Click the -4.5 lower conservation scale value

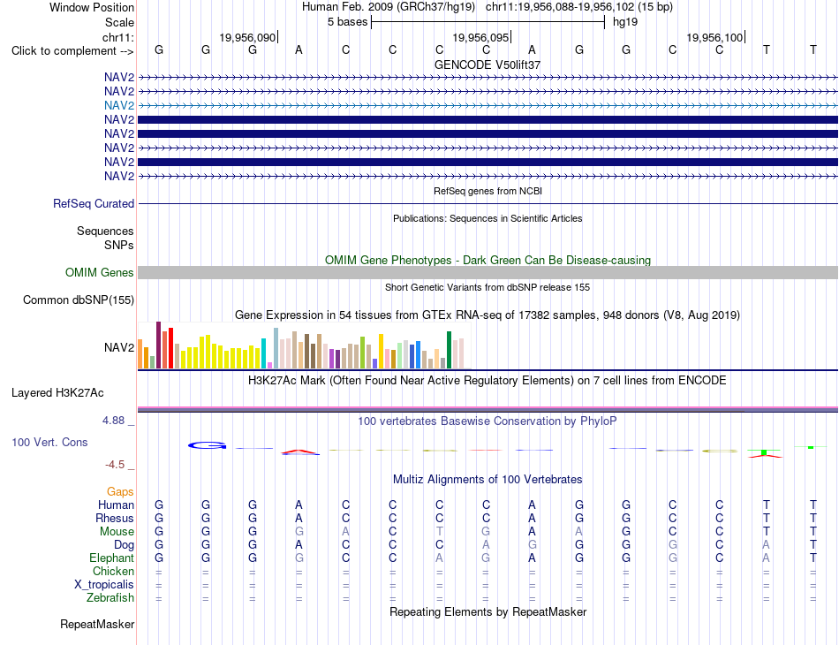115,465
